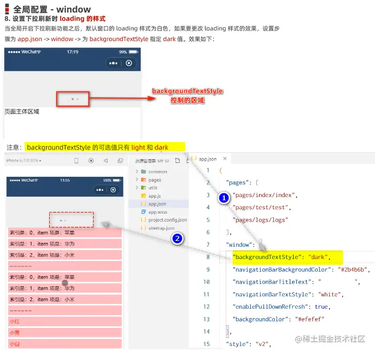Expand the pages folder chevron

pyautogui.click(x=137, y=179)
